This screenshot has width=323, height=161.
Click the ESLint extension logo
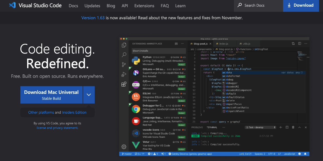pyautogui.click(x=136, y=97)
